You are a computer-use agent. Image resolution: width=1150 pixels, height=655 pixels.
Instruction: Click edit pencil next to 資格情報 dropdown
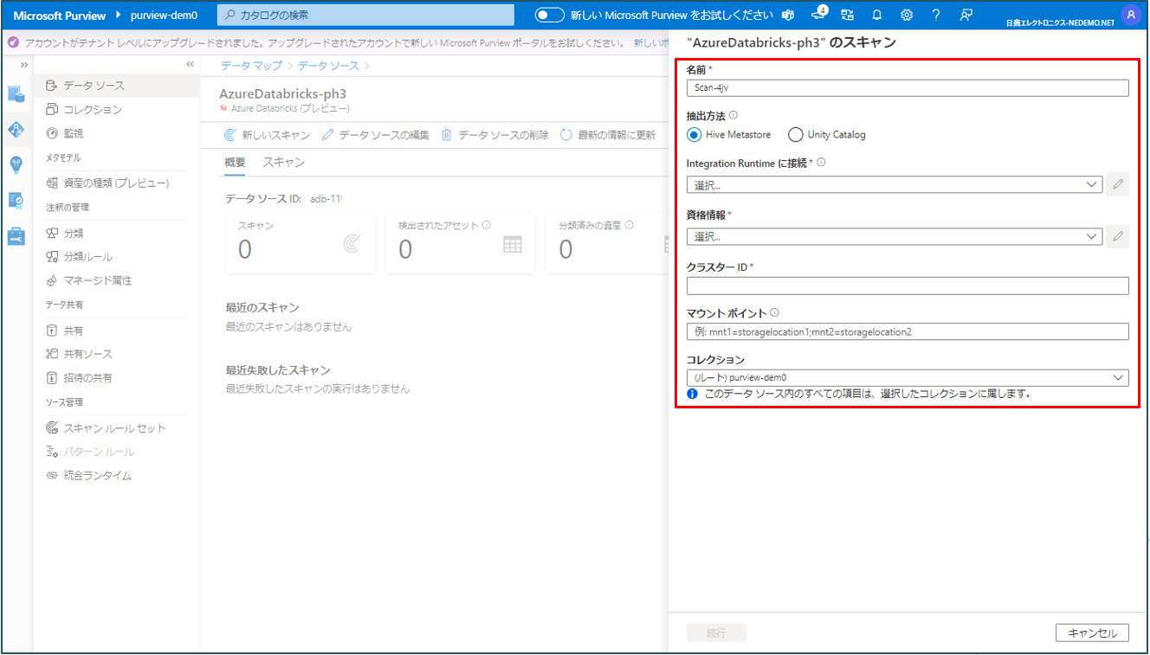(1117, 236)
